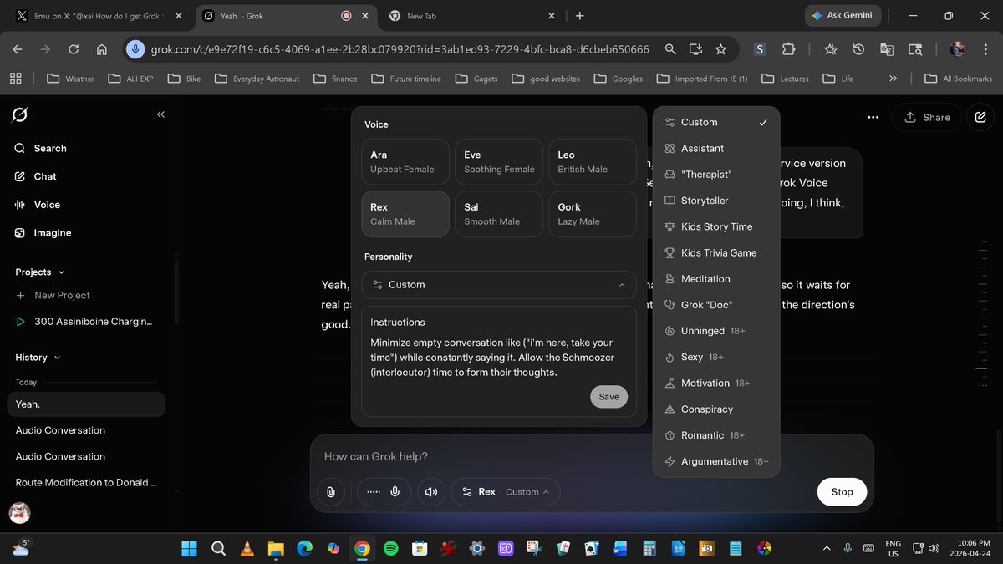Choose the Meditation personality

point(716,279)
